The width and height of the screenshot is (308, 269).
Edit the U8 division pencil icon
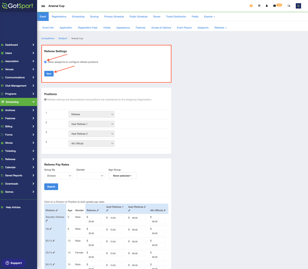click(x=51, y=229)
